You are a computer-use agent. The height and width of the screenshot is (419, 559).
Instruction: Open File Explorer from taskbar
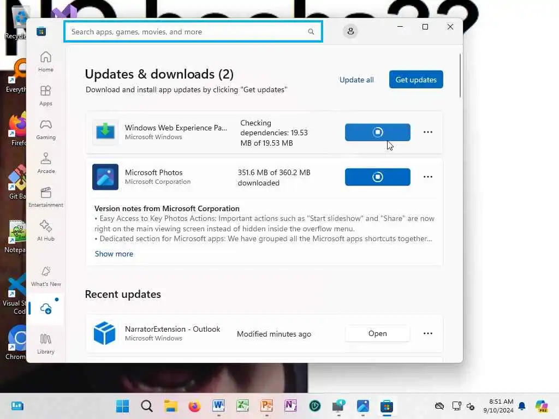[x=170, y=406]
